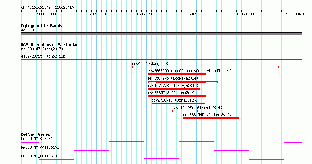Click the PALLD NM_001166108 magenta transcript line

pos(161,150)
